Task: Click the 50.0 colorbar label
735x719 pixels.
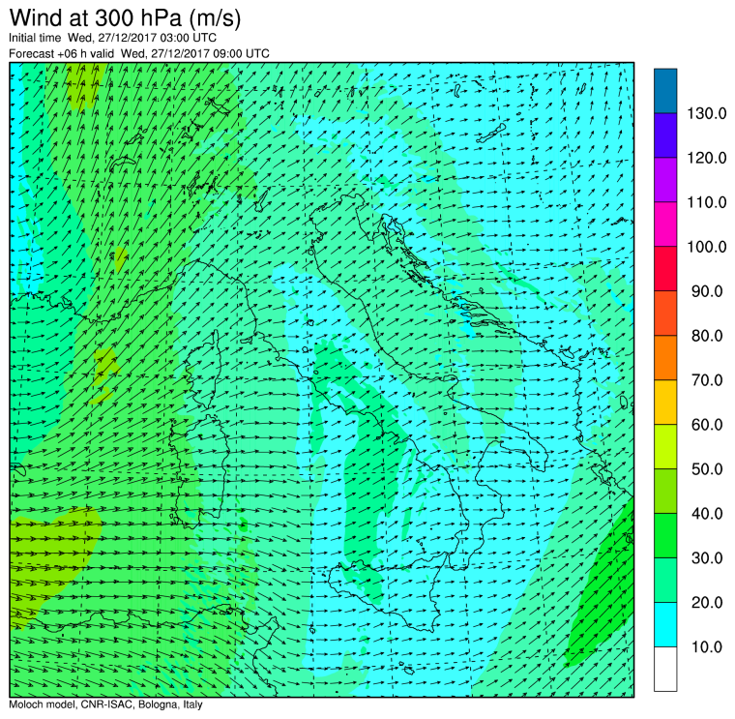Action: [x=707, y=469]
